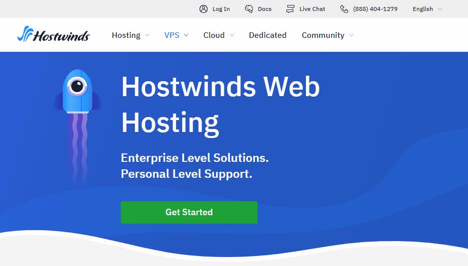Expand the chevron next to Community
Screen dimensions: 468x266
351,35
